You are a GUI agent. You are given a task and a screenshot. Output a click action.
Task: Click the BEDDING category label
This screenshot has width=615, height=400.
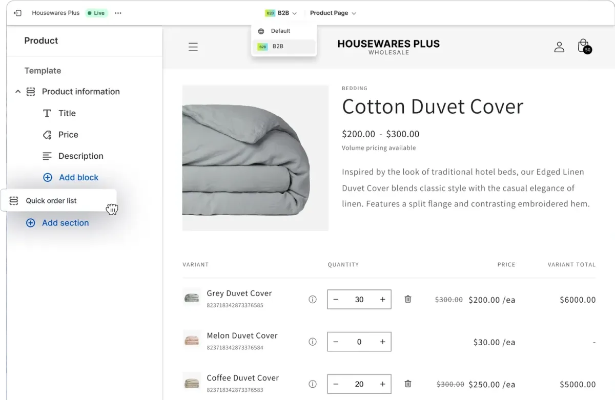(355, 89)
